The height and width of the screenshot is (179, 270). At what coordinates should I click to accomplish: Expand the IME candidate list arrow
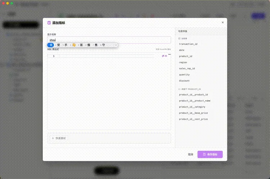[x=116, y=45]
